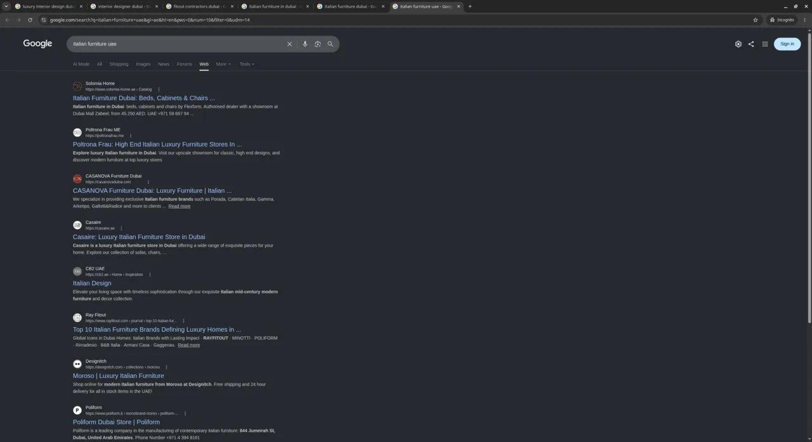Viewport: 812px width, 442px height.
Task: Click Poliform site favicon
Action: point(77,410)
